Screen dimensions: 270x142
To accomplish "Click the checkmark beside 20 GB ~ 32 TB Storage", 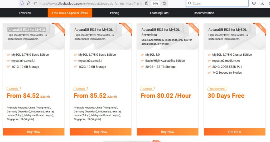I will (x=142, y=67).
